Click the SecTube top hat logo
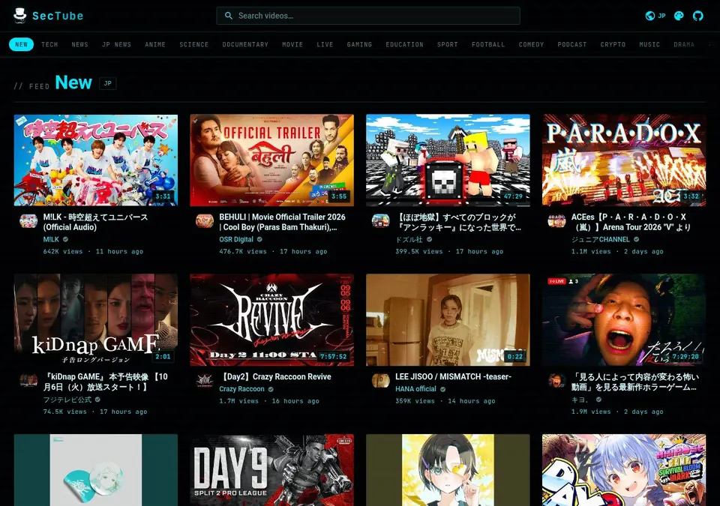Viewport: 720px width, 506px height. pos(19,15)
